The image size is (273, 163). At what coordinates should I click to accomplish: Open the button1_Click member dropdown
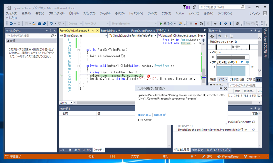[x=182, y=35]
